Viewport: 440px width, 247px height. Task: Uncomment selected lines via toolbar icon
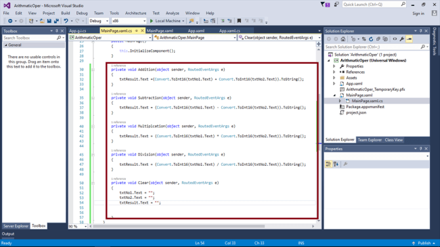(x=229, y=21)
